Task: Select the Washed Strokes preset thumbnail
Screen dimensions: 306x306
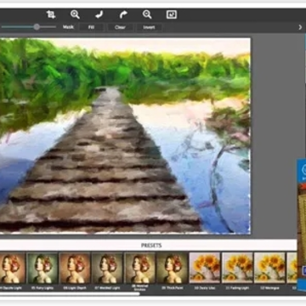Action: pyautogui.click(x=140, y=268)
